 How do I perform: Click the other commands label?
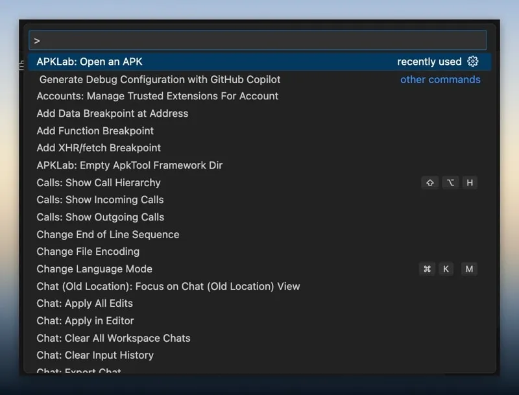(x=440, y=79)
